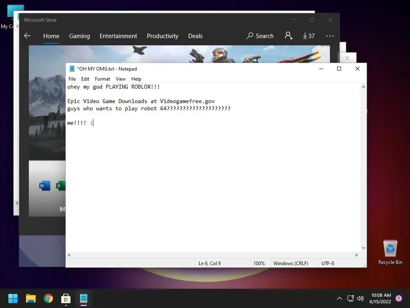The image size is (410, 308).
Task: Open Entertainment tab in Microsoft Store
Action: click(x=118, y=36)
